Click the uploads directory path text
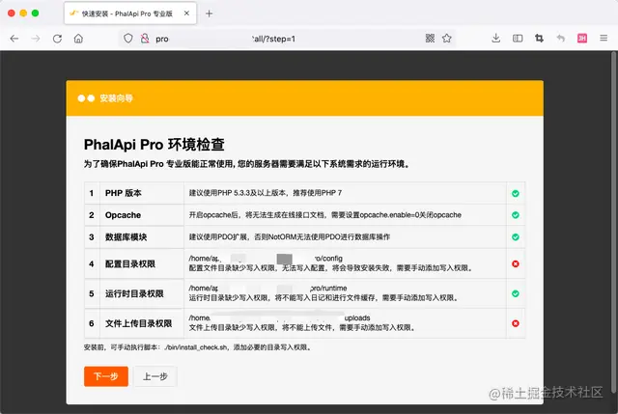 (279, 317)
